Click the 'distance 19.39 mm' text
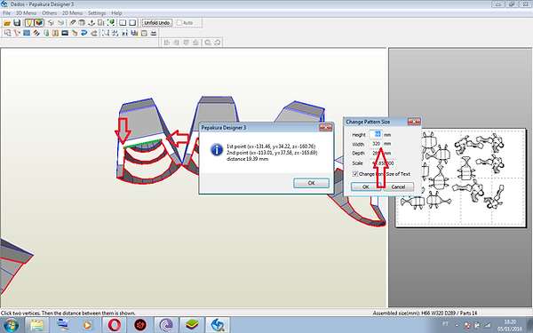Image resolution: width=533 pixels, height=333 pixels. (x=248, y=159)
